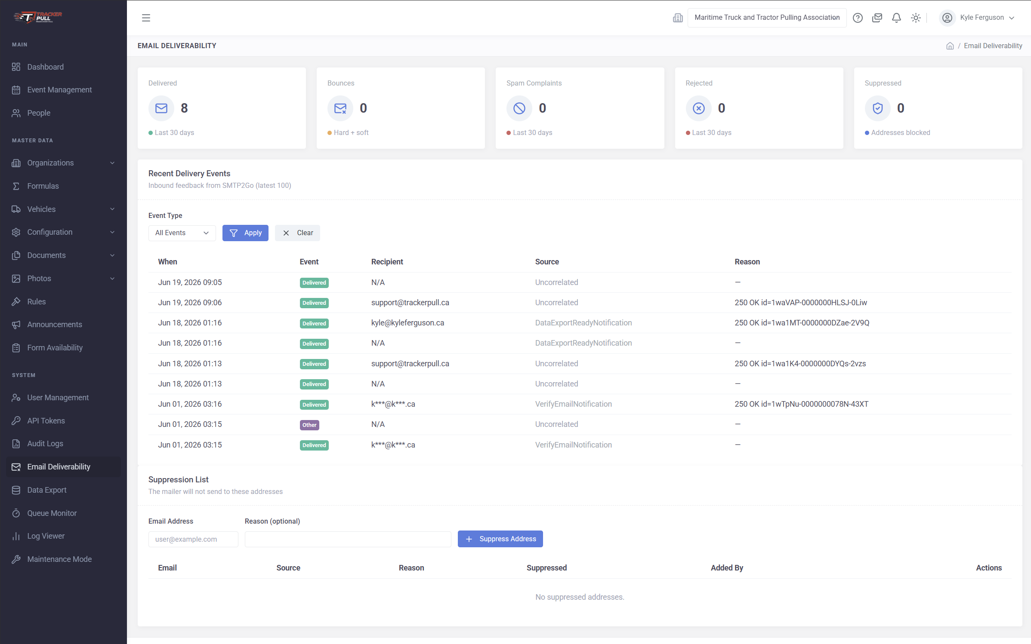Click reason 250 OK id=1wa1MT-0000000DZae-2V9Q
Viewport: 1031px width, 644px height.
tap(802, 323)
